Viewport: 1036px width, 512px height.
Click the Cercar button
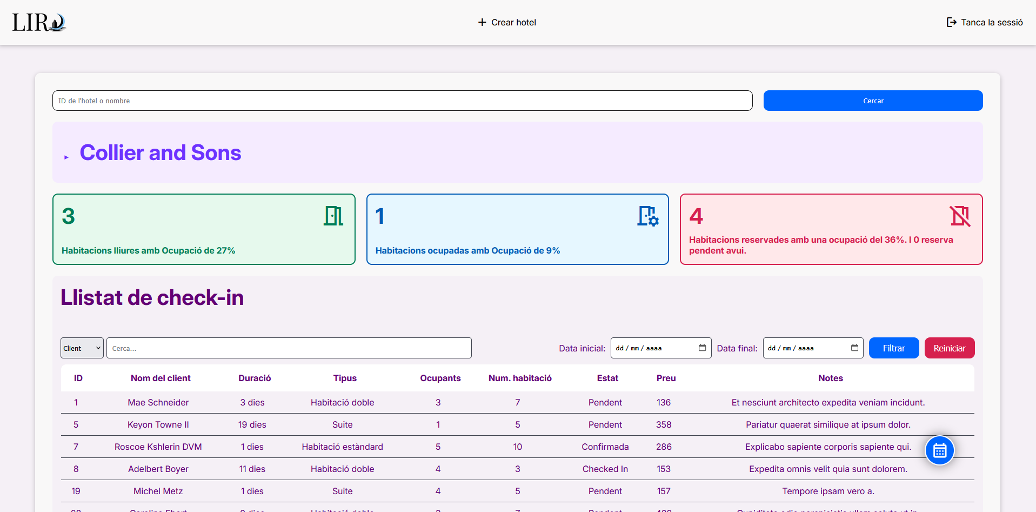click(x=873, y=101)
